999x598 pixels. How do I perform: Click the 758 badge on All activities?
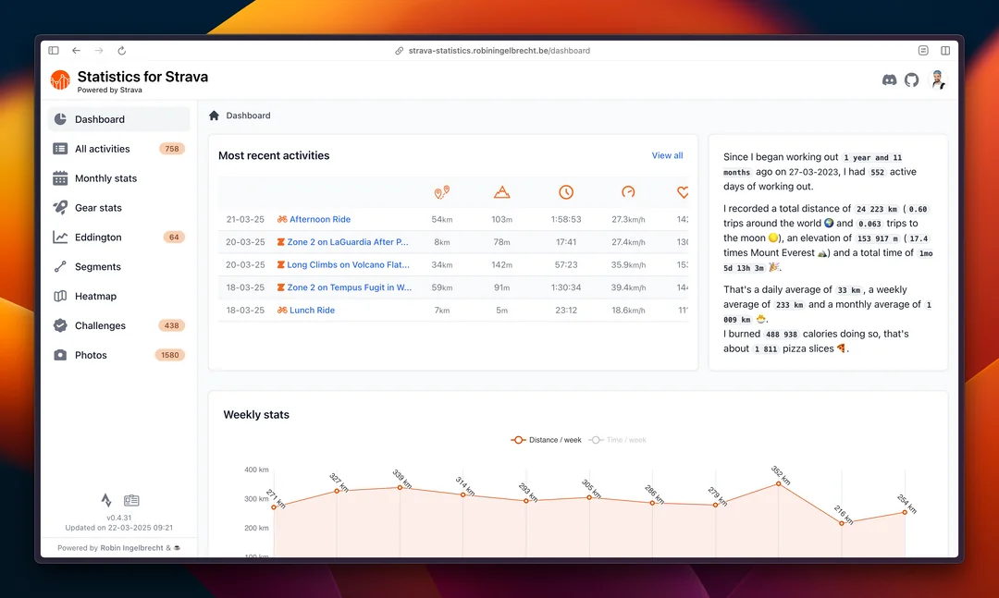click(x=172, y=149)
